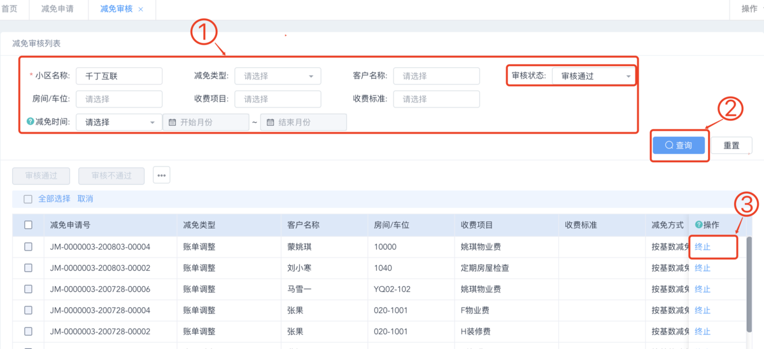Click 终止 in the F物业费 row
This screenshot has height=349, width=764.
(702, 310)
